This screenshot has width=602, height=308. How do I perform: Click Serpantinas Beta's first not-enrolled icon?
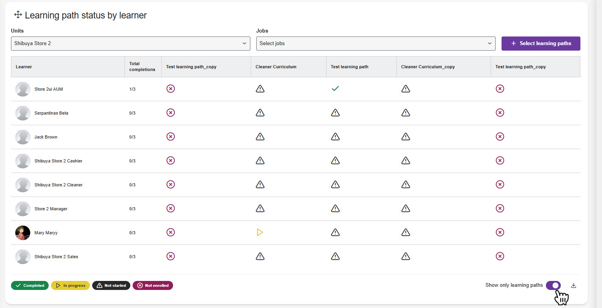170,113
